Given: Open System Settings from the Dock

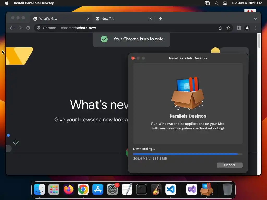Looking at the screenshot, I should tap(112, 189).
